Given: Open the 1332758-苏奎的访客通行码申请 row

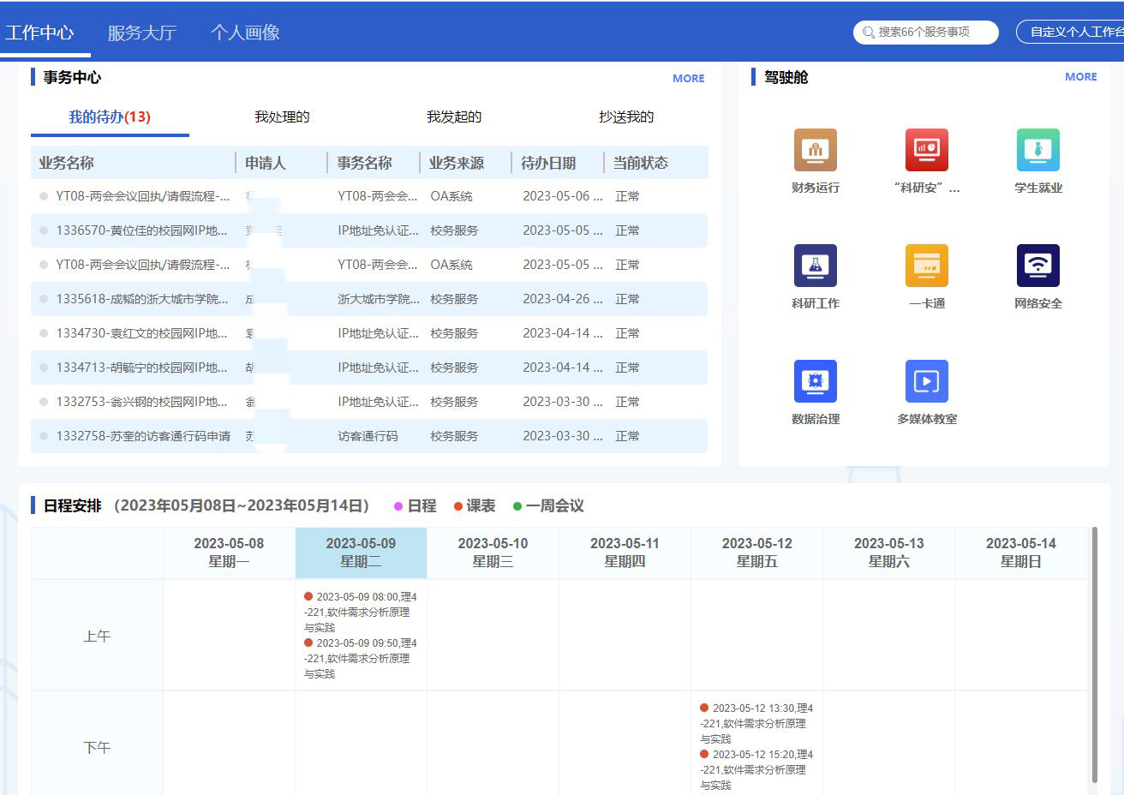Looking at the screenshot, I should [x=369, y=436].
